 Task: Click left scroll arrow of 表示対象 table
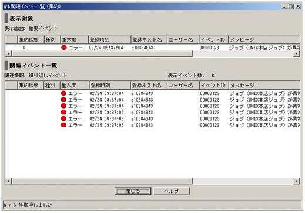(x=8, y=53)
